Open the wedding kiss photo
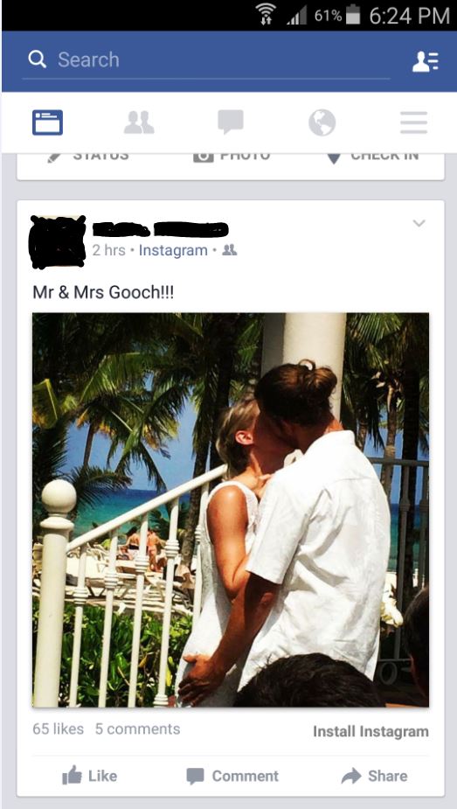This screenshot has height=809, width=457. click(231, 510)
